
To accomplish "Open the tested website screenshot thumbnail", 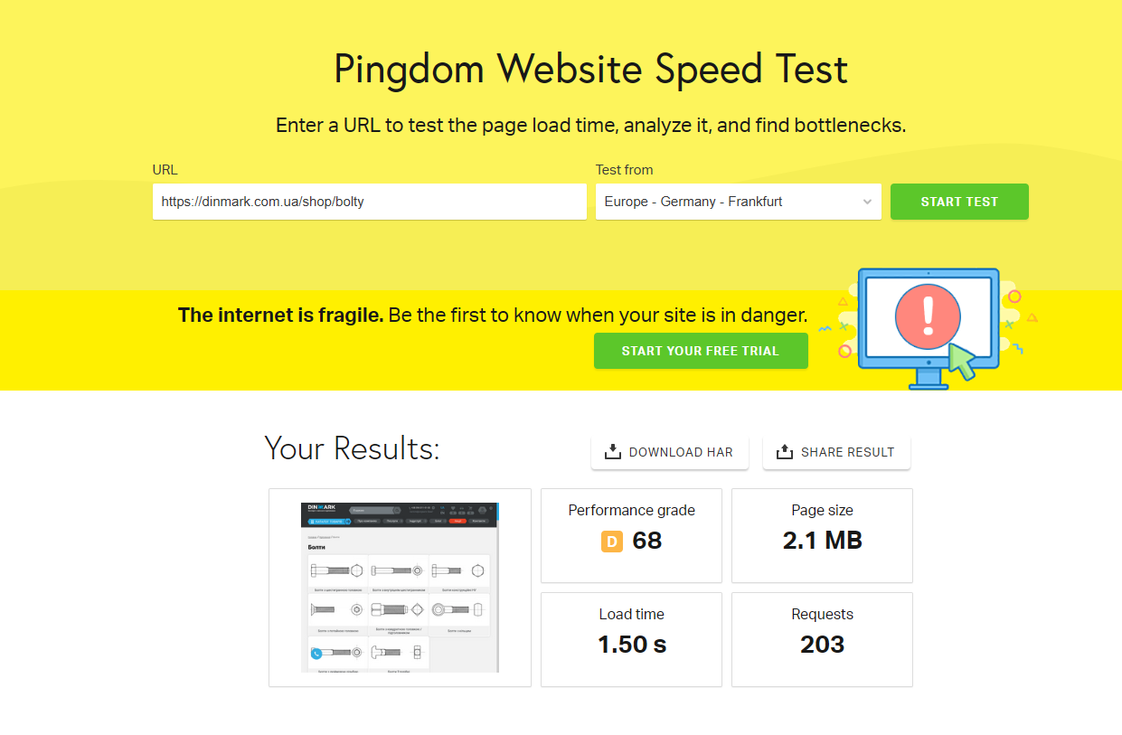I will tap(400, 588).
